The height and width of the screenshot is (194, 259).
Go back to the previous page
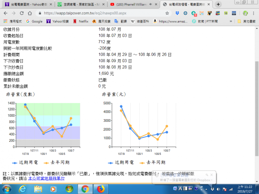point(5,13)
